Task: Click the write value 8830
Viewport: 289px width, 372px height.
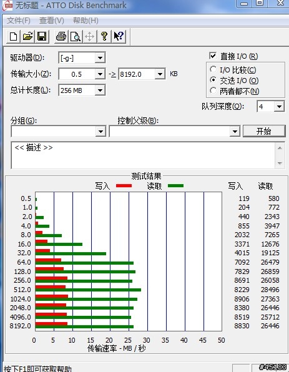Action: point(242,326)
